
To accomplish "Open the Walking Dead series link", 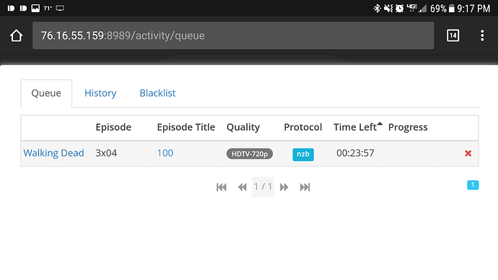I will [53, 153].
